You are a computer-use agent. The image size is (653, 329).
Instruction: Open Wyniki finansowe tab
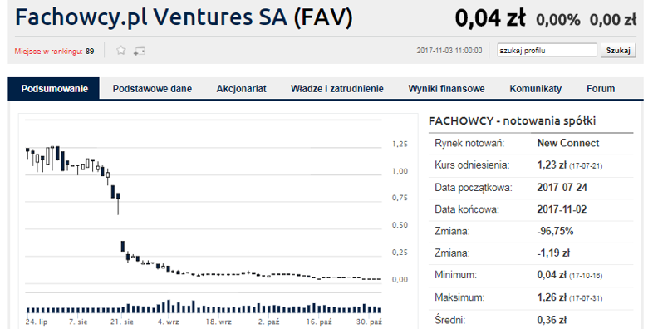pyautogui.click(x=446, y=89)
